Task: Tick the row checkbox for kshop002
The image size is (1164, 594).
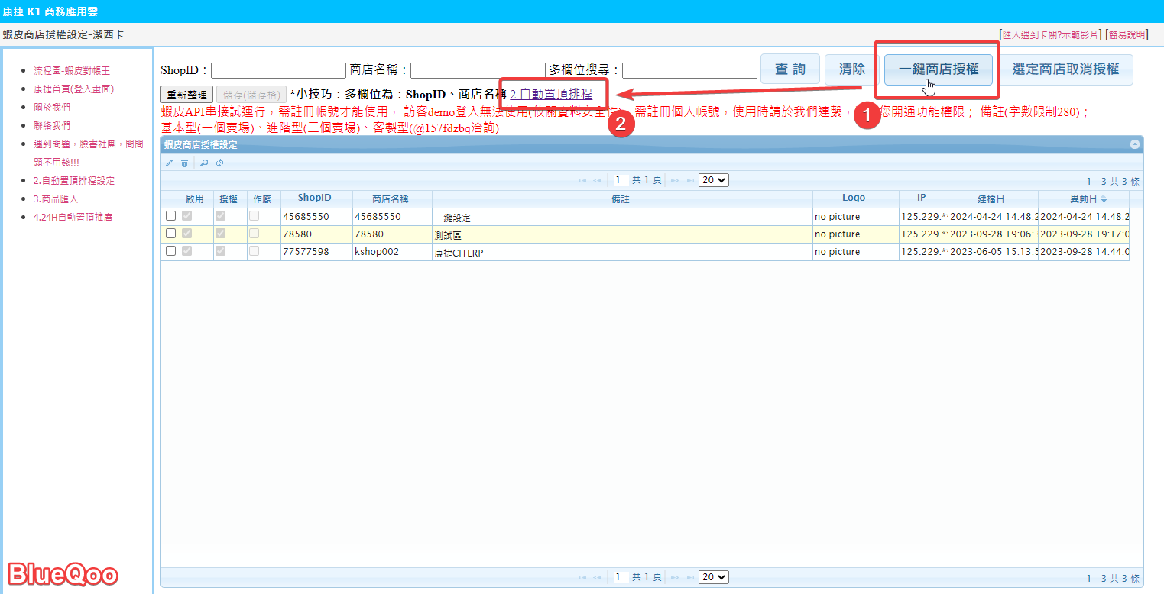Action: coord(171,251)
